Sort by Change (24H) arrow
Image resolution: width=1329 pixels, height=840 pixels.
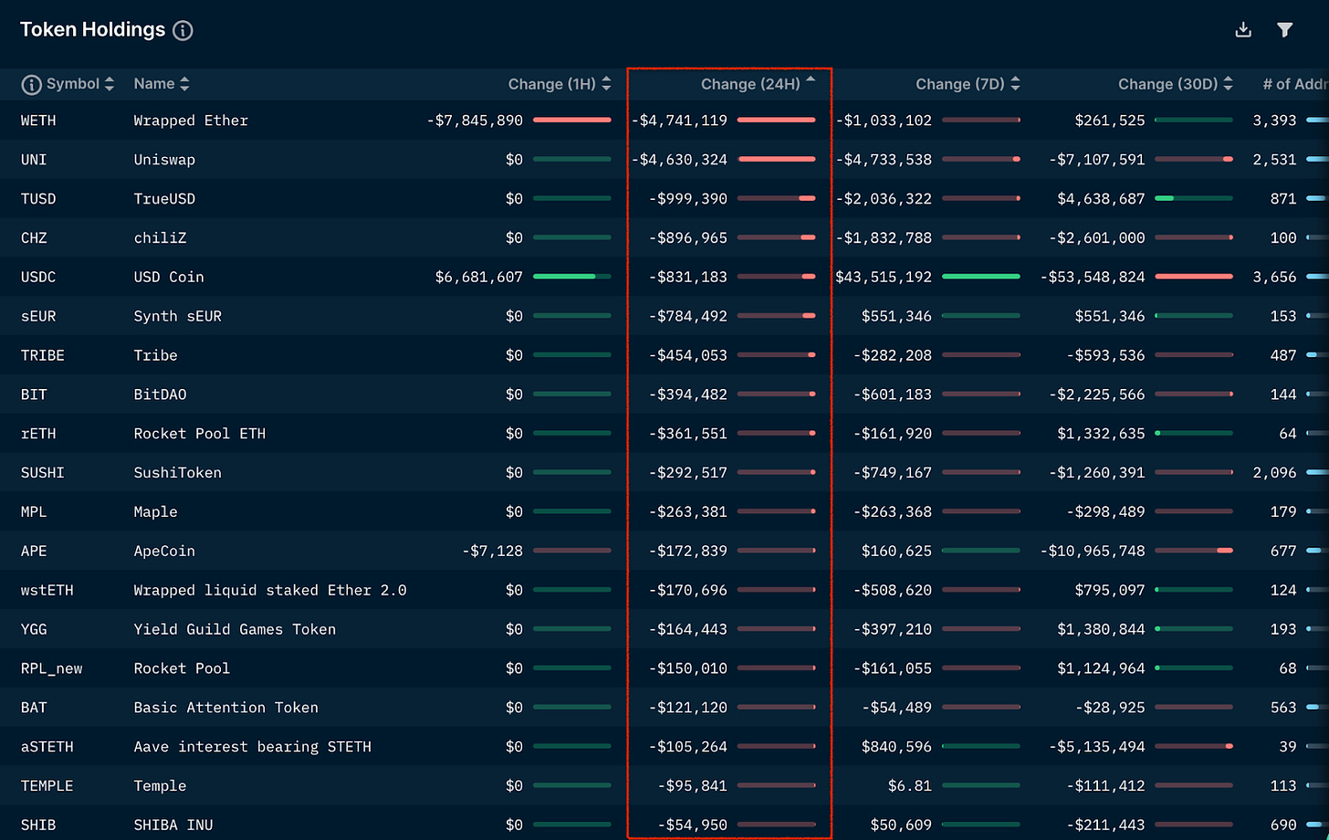(x=811, y=80)
